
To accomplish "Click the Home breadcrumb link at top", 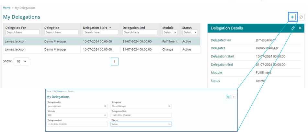I will (x=6, y=8).
